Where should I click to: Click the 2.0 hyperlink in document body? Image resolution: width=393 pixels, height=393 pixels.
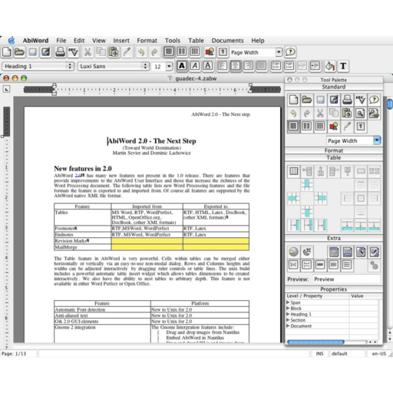(78, 176)
